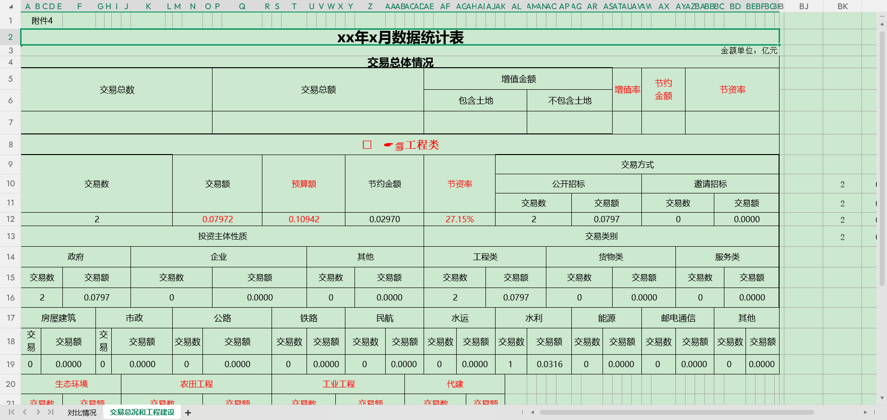Go to the previous sheet tab

(24, 412)
